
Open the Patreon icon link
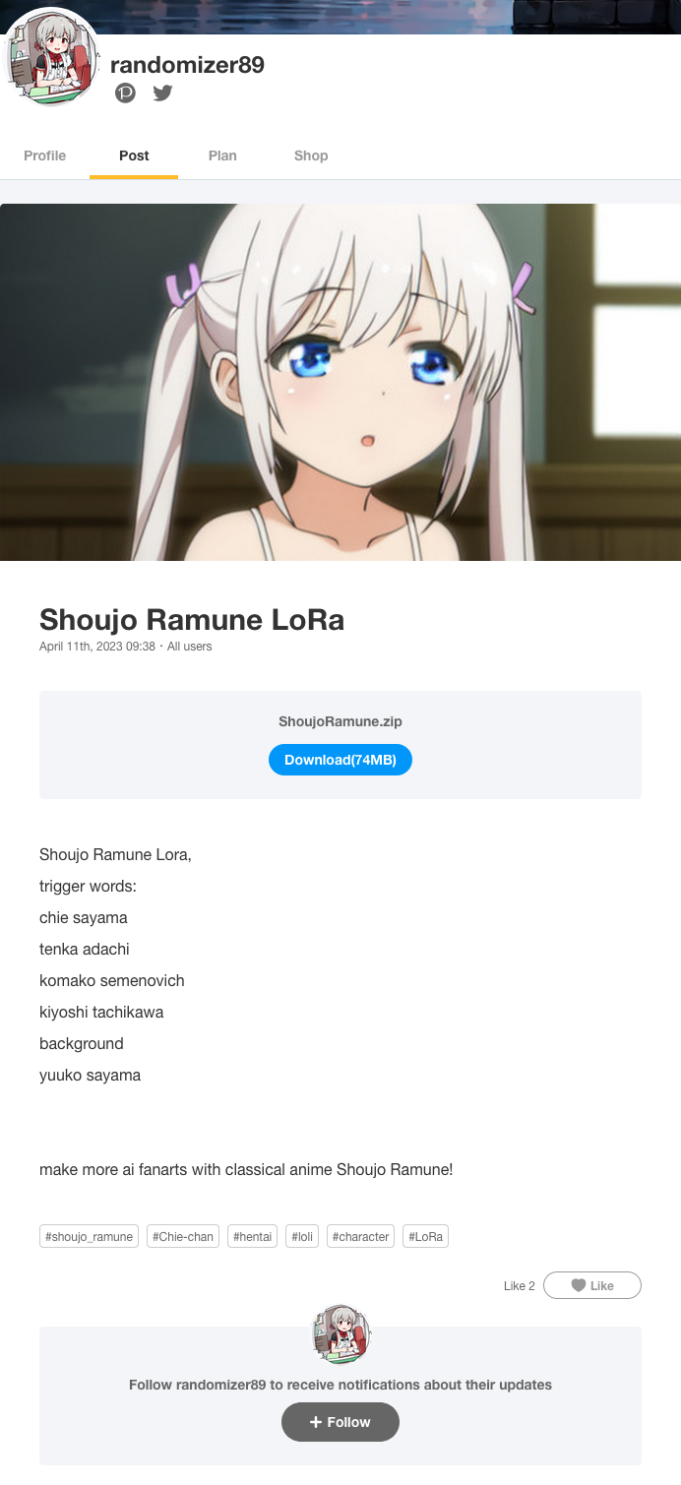pos(125,93)
